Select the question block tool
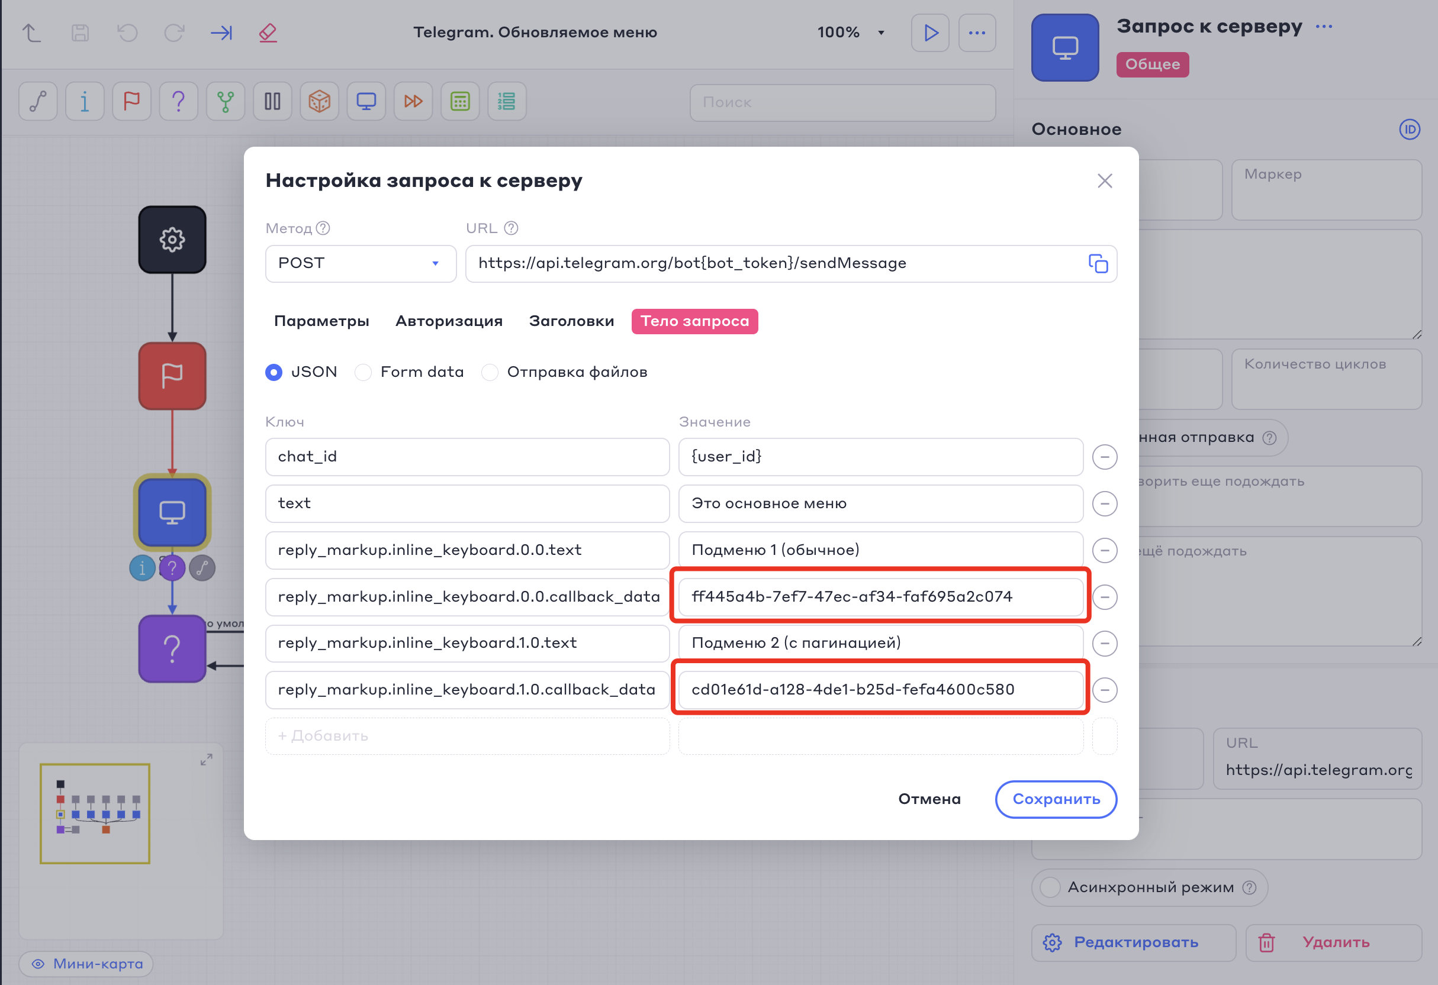This screenshot has height=985, width=1438. (179, 101)
